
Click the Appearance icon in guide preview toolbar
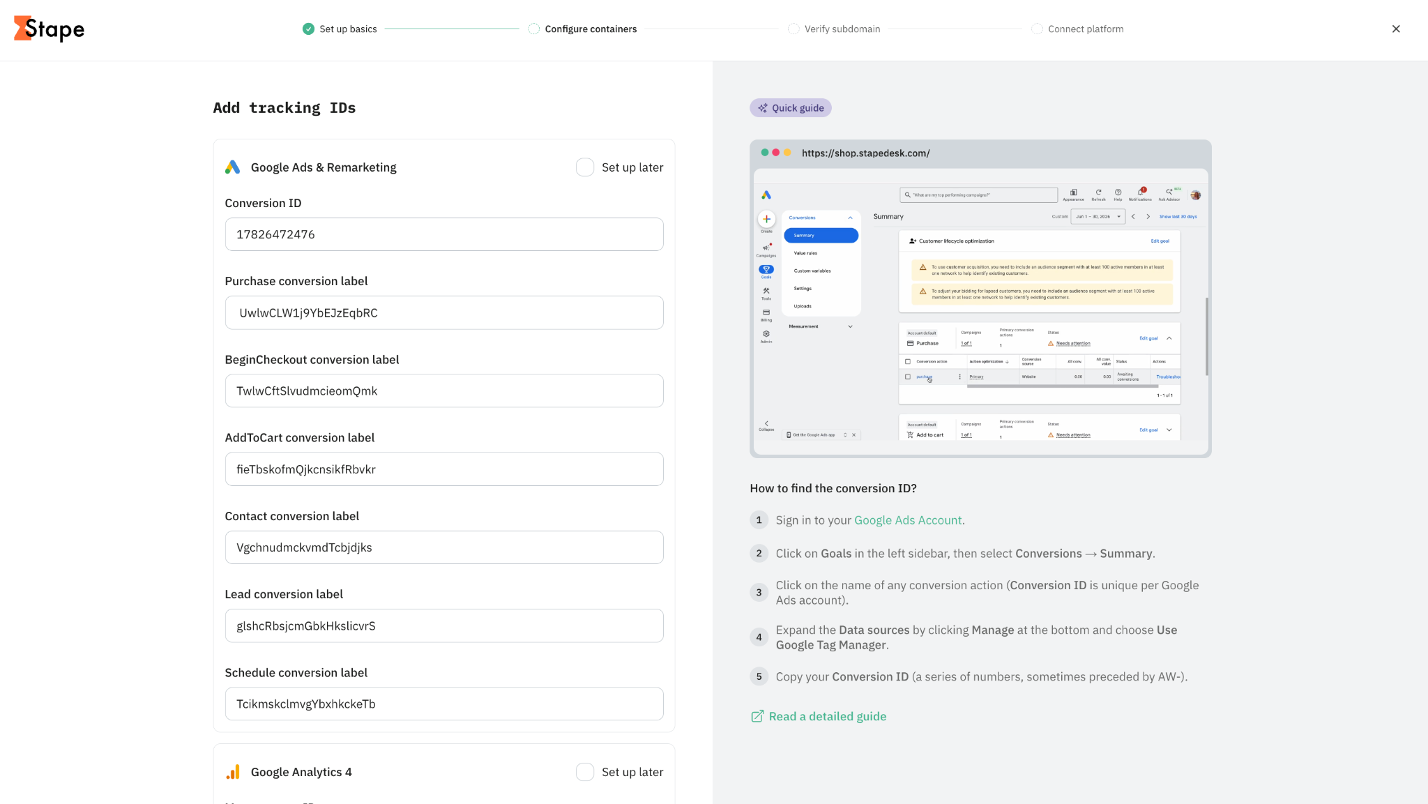[x=1074, y=192]
